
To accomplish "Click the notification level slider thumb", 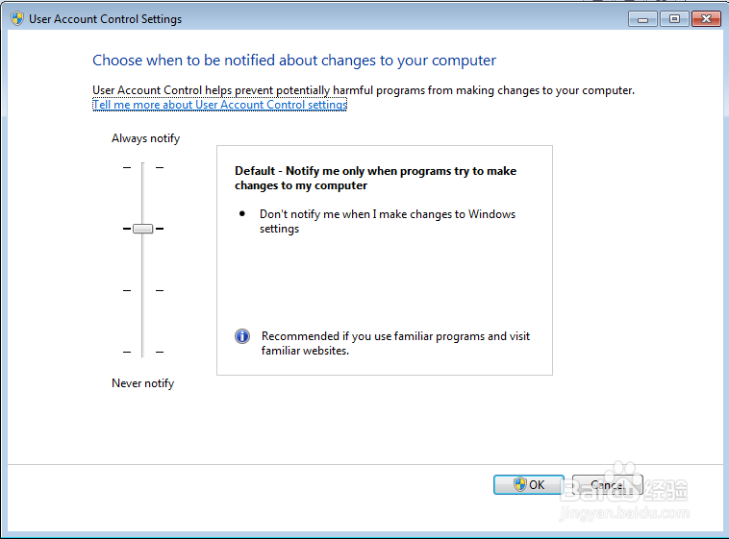I will pyautogui.click(x=142, y=229).
